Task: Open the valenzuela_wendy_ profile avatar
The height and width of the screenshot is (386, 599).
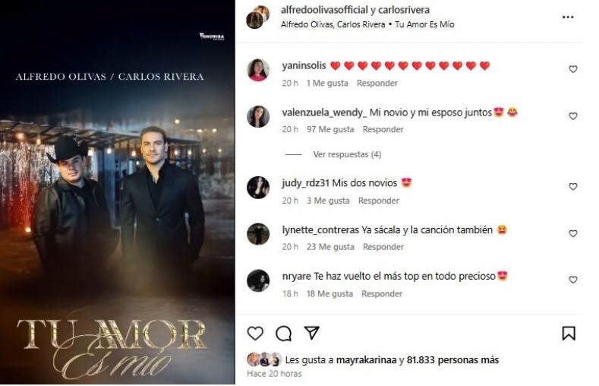Action: (258, 116)
